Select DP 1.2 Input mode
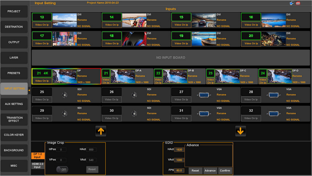The height and width of the screenshot is (176, 312). (x=37, y=155)
